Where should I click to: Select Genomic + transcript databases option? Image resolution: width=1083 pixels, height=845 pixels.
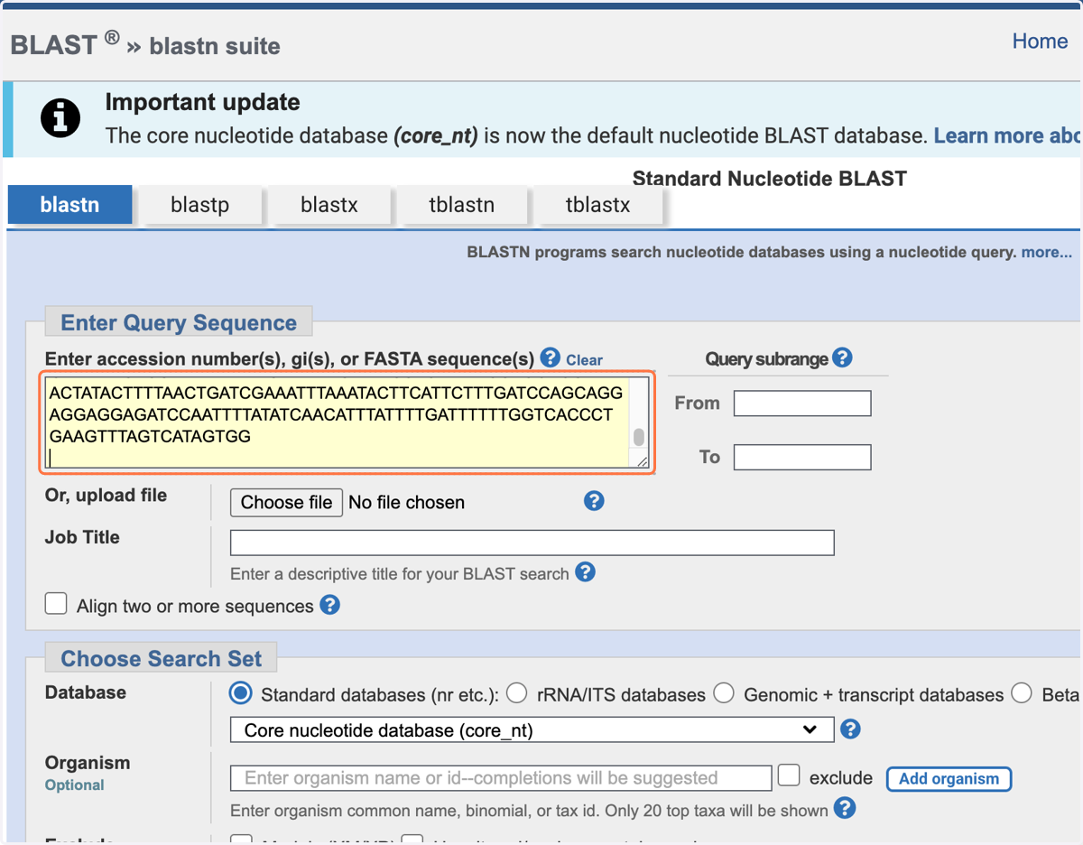(x=724, y=693)
